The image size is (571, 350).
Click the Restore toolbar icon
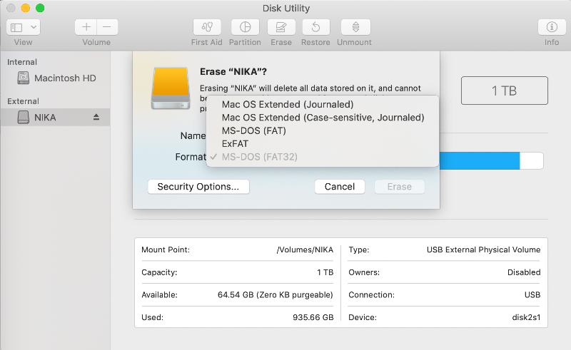[315, 27]
